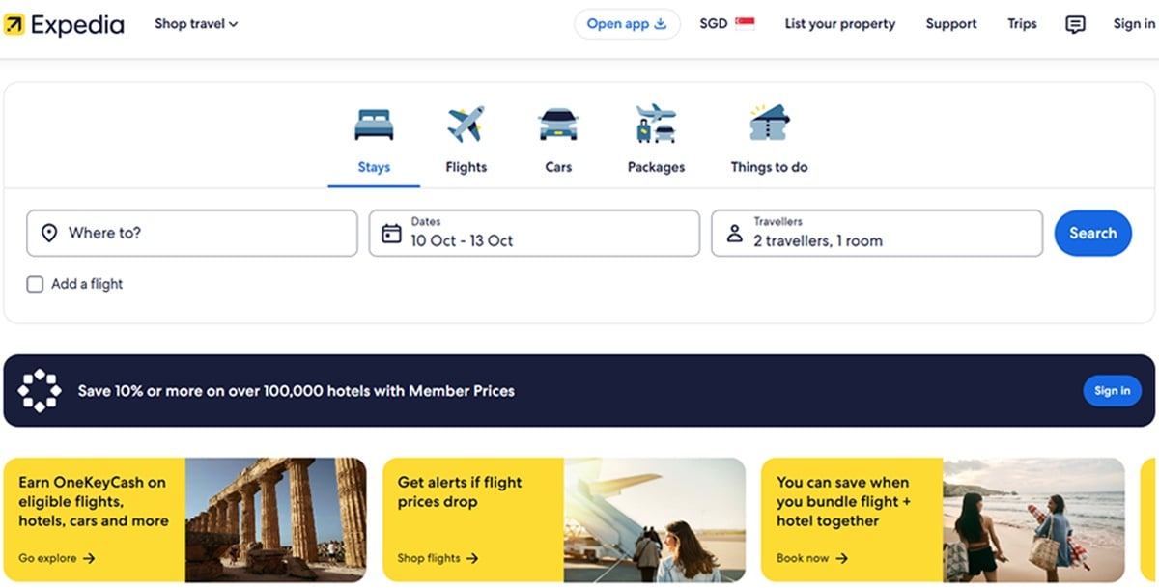Expand the Shop travel dropdown
The width and height of the screenshot is (1159, 588).
click(196, 24)
